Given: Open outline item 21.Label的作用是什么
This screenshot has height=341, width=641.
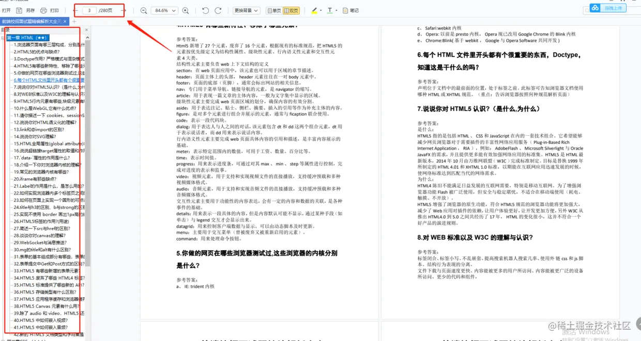Looking at the screenshot, I should pyautogui.click(x=49, y=186).
